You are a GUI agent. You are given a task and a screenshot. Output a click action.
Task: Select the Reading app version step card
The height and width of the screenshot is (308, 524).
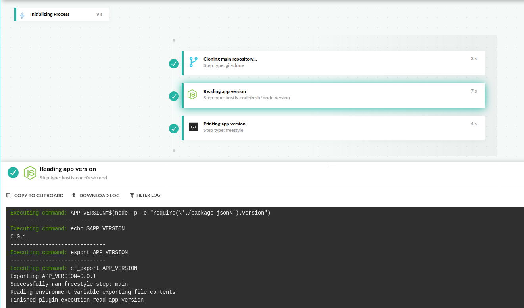(333, 95)
